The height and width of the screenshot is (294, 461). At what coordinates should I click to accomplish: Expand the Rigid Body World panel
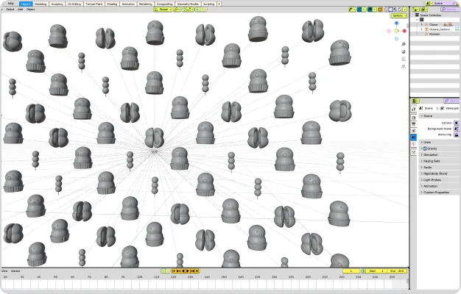[x=439, y=173]
